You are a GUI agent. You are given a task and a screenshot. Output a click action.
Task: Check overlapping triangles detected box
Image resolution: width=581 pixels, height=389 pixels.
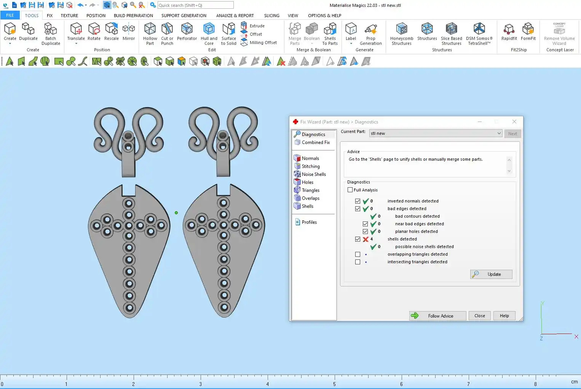(x=358, y=255)
